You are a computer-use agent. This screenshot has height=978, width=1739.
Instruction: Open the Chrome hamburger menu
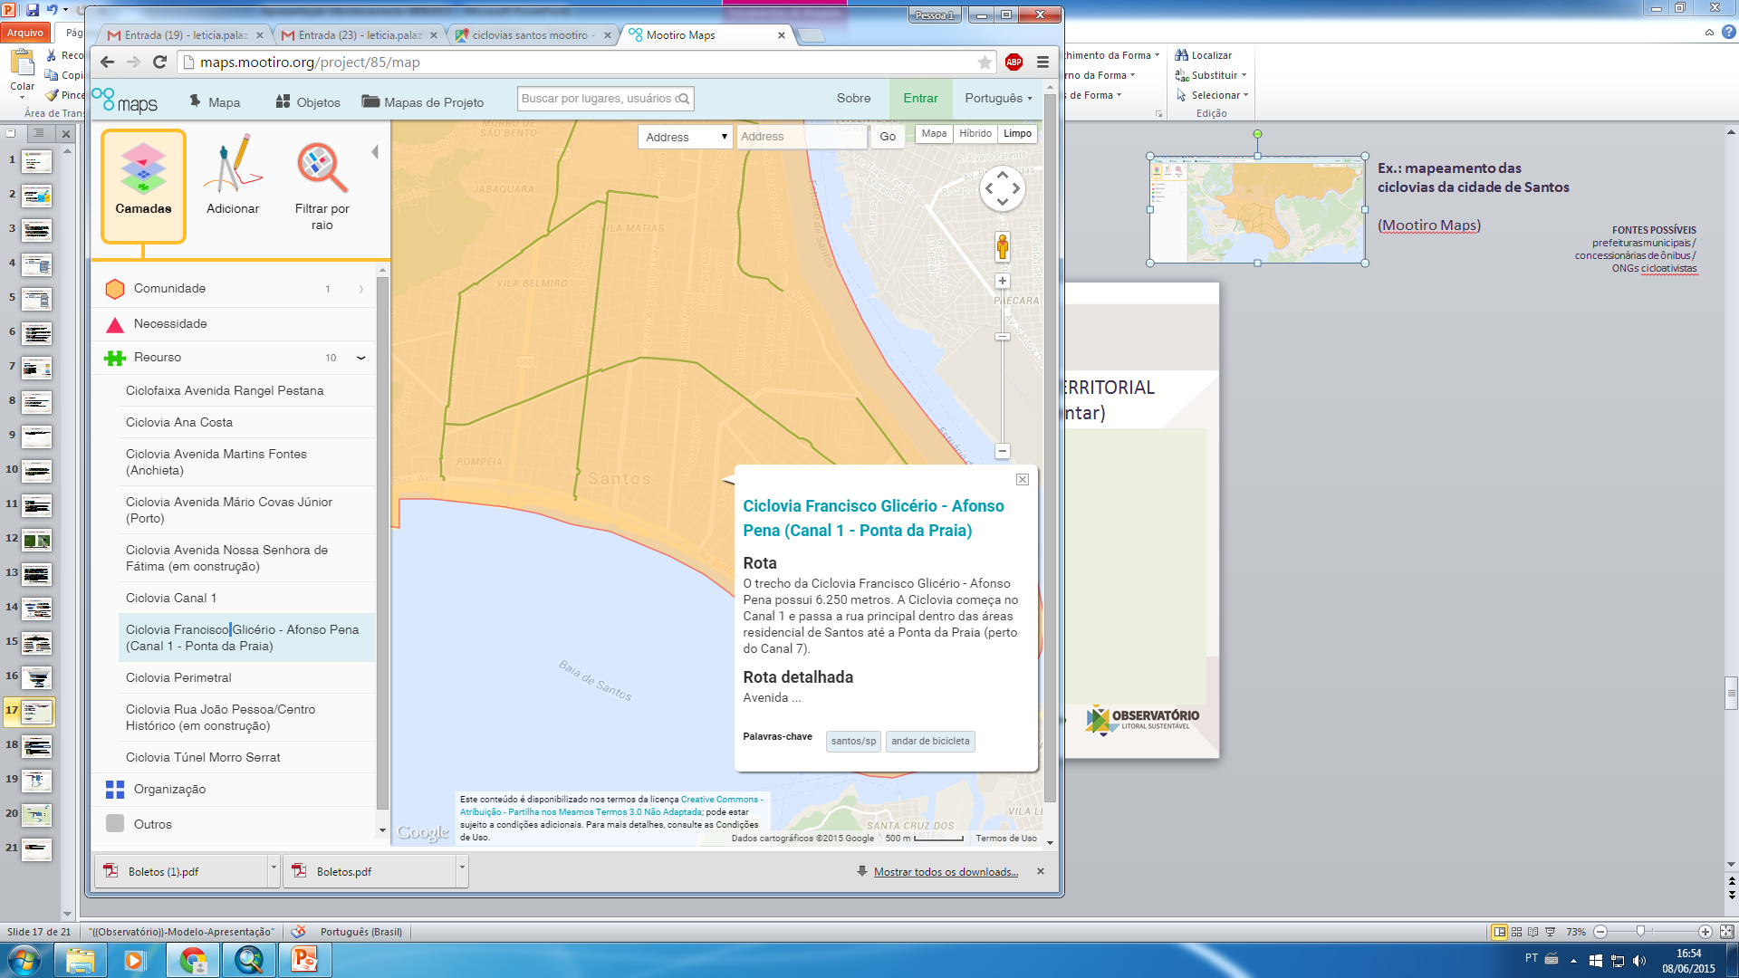click(x=1042, y=62)
